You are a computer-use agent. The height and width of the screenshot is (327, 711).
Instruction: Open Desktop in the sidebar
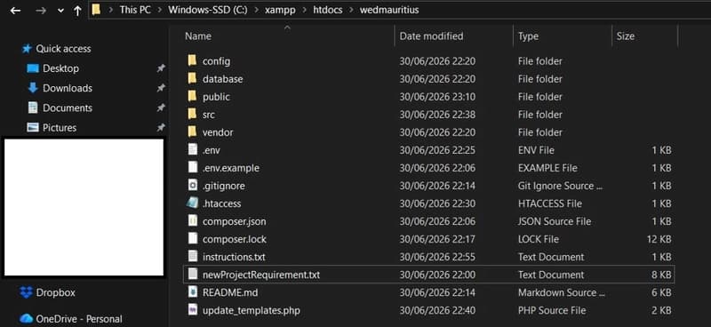coord(60,68)
